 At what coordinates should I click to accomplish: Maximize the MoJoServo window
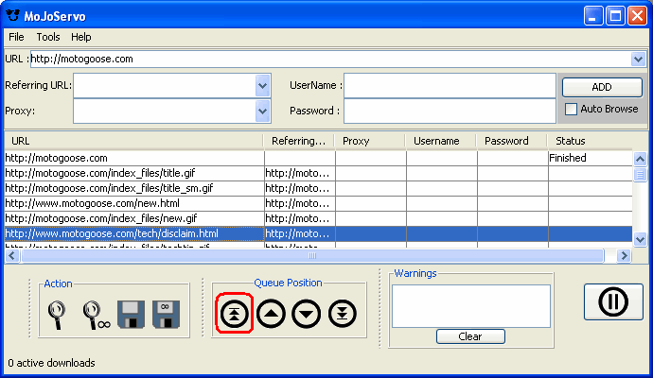coord(615,16)
